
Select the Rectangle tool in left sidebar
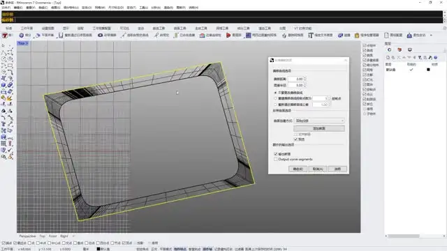point(10,66)
